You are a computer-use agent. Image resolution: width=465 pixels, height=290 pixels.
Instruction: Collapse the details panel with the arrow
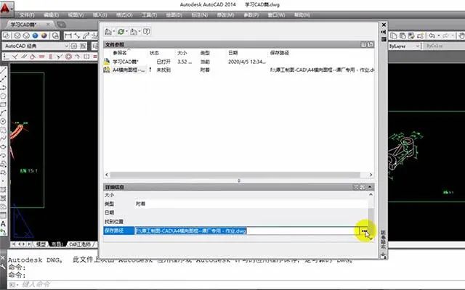(x=370, y=187)
